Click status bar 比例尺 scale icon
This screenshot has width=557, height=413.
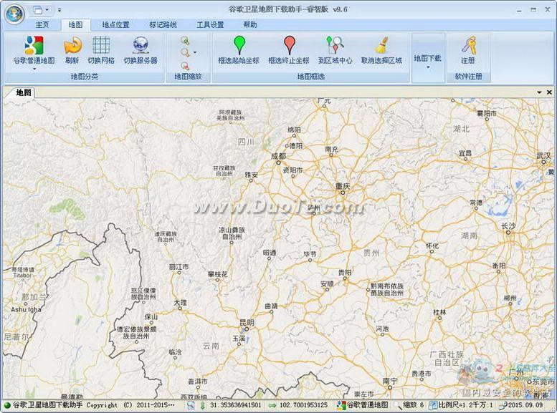(433, 405)
